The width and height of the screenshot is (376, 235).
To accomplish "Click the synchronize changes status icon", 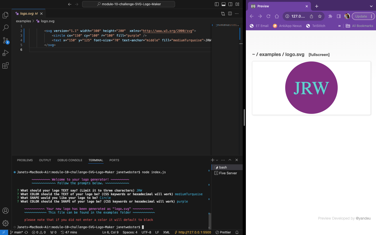I will (26, 232).
